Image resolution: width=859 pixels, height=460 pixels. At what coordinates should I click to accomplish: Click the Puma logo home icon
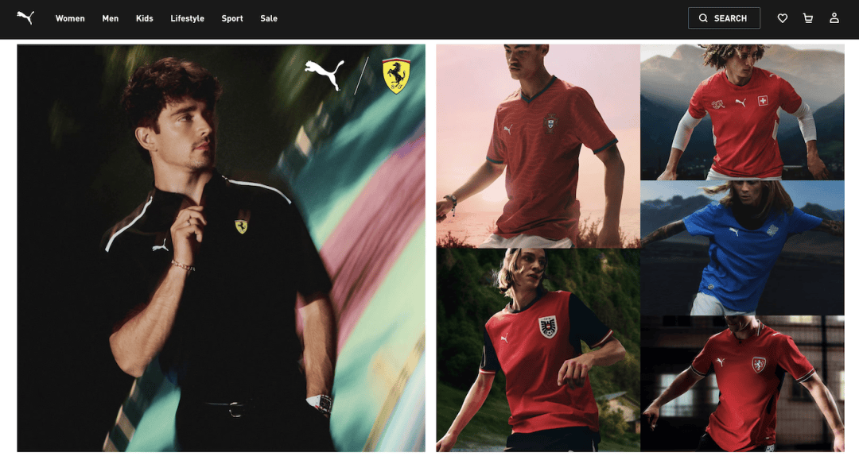25,17
